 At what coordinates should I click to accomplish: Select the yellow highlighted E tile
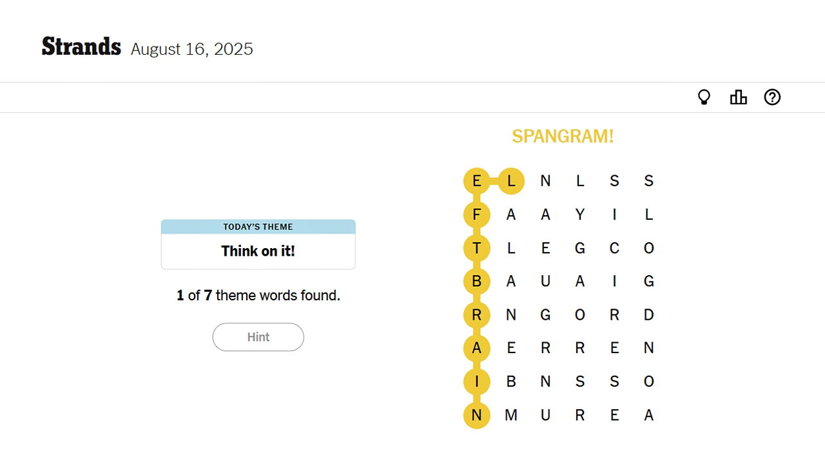[477, 181]
